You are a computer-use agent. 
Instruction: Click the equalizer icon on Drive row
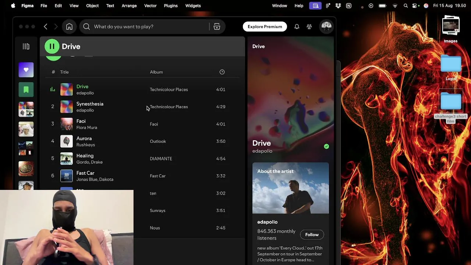point(53,89)
